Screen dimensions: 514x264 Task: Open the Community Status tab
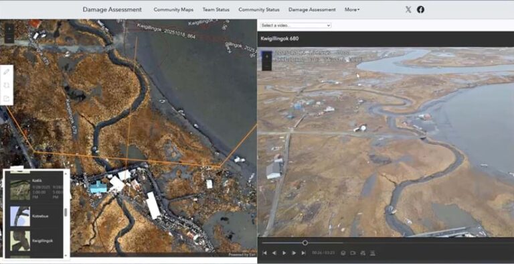point(259,9)
